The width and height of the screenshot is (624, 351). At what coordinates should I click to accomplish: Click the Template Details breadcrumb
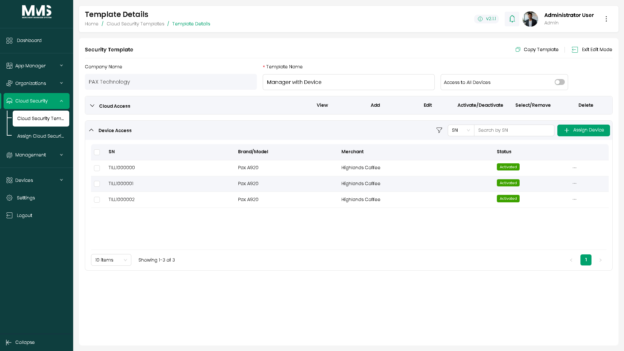pos(191,24)
